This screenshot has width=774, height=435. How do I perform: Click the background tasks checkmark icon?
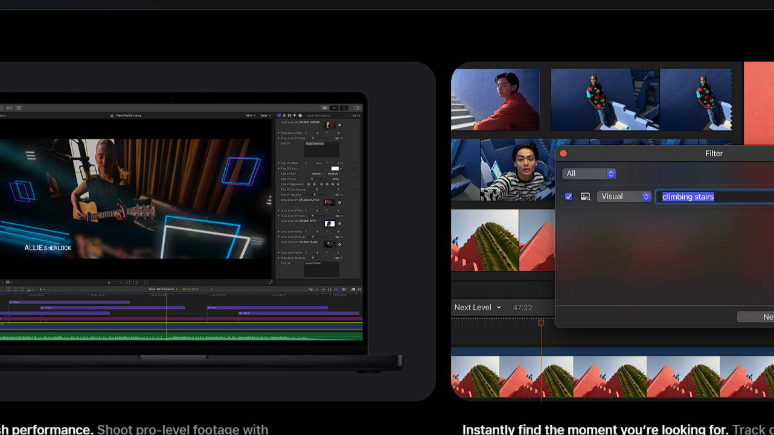pyautogui.click(x=19, y=108)
